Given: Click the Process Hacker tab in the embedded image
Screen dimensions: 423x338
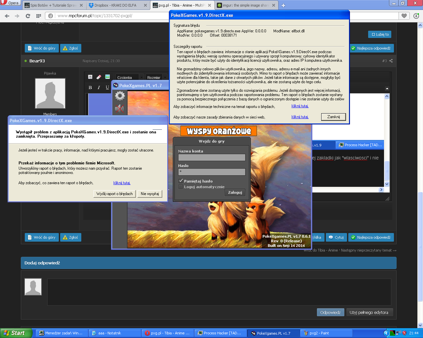Looking at the screenshot, I should [x=360, y=145].
